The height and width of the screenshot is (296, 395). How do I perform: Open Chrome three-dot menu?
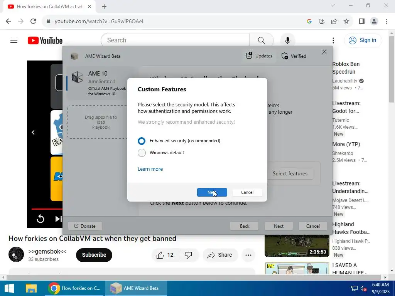(x=387, y=21)
